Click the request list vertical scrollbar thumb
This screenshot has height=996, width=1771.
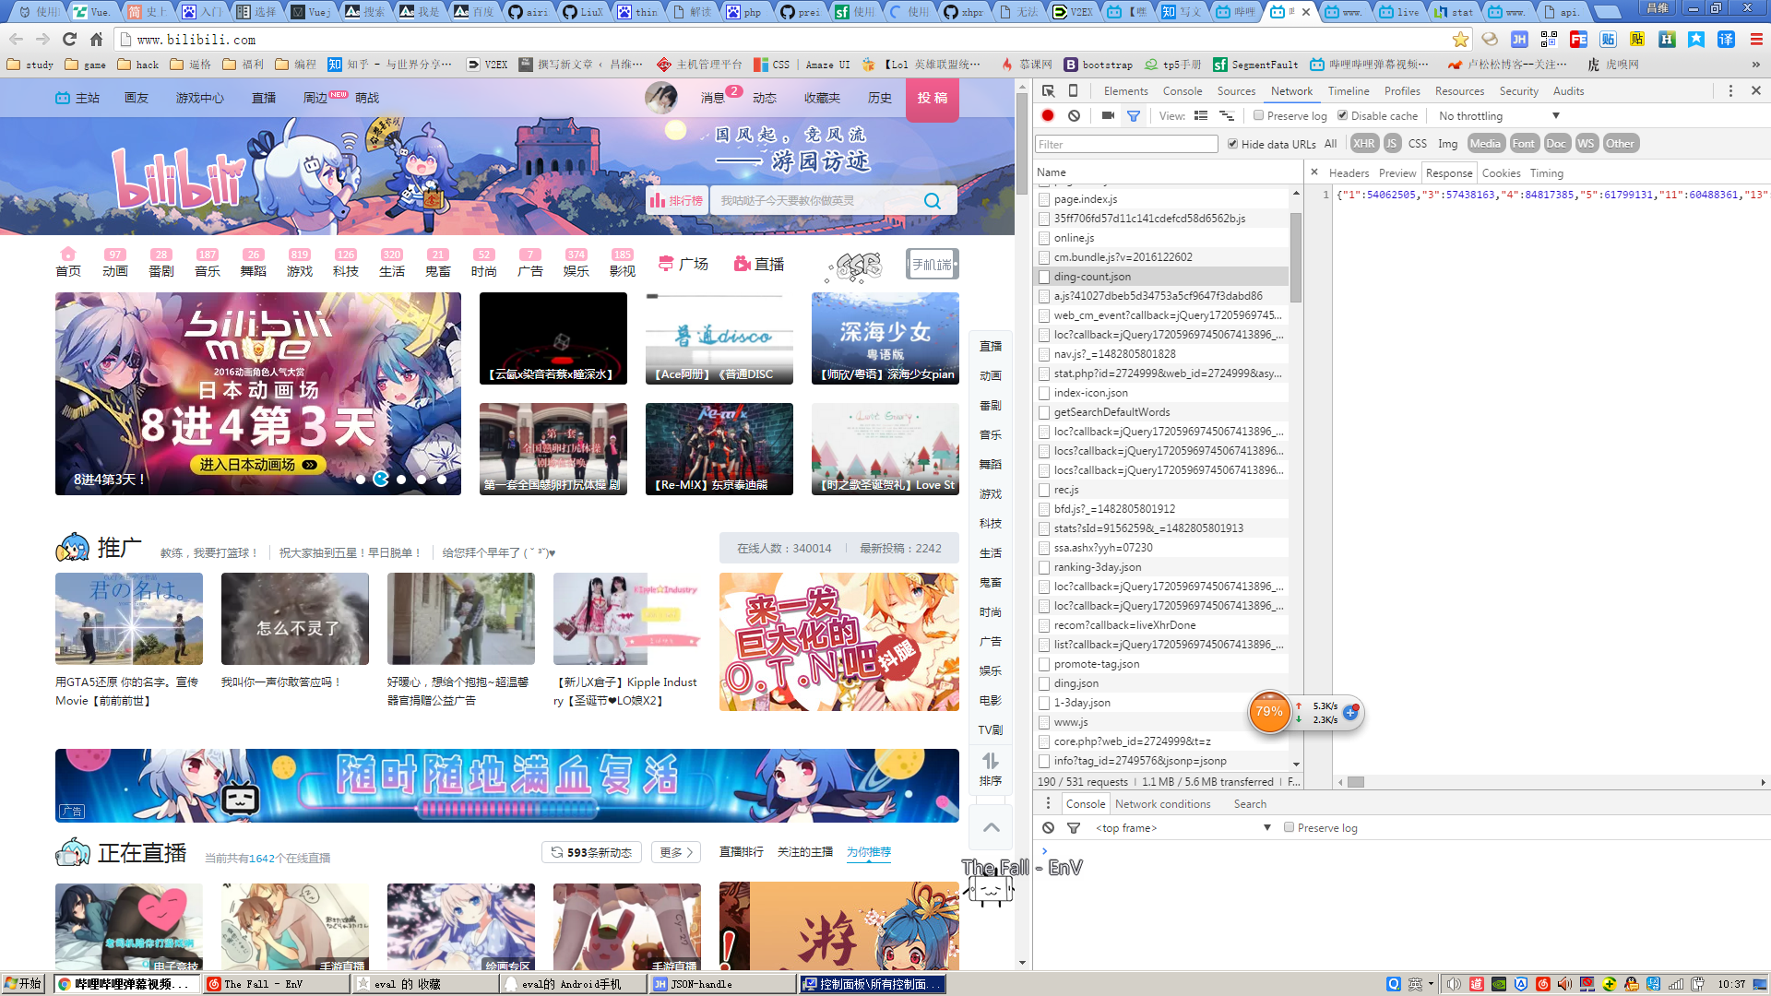(1295, 257)
